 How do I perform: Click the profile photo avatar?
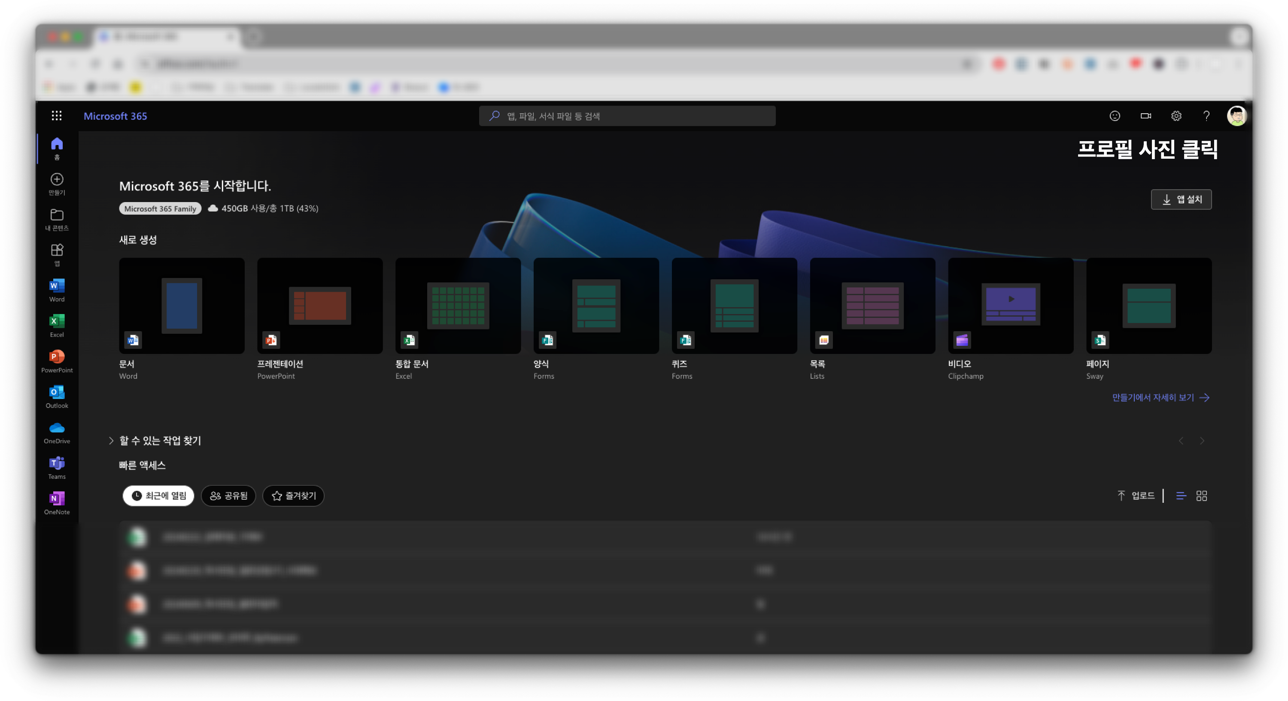tap(1236, 116)
